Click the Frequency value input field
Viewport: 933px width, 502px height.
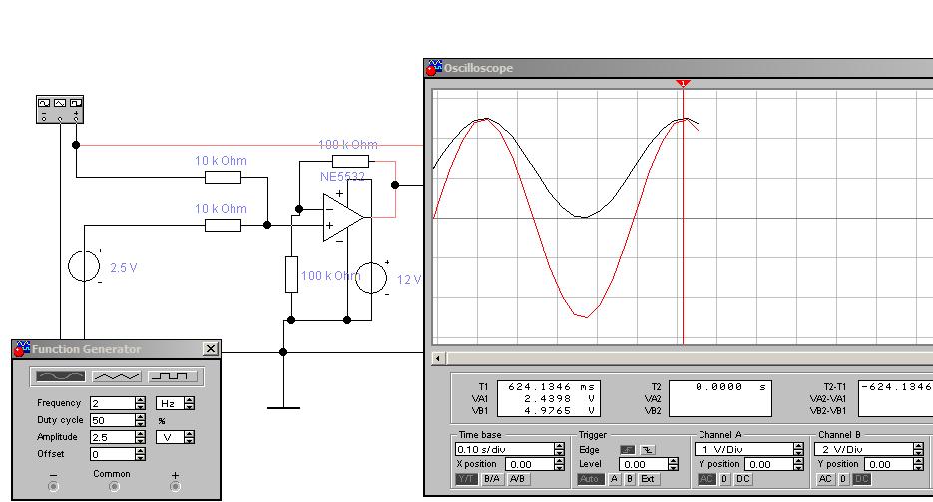coord(111,404)
